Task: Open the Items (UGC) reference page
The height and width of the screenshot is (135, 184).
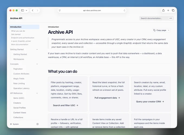Action: [x=19, y=98]
